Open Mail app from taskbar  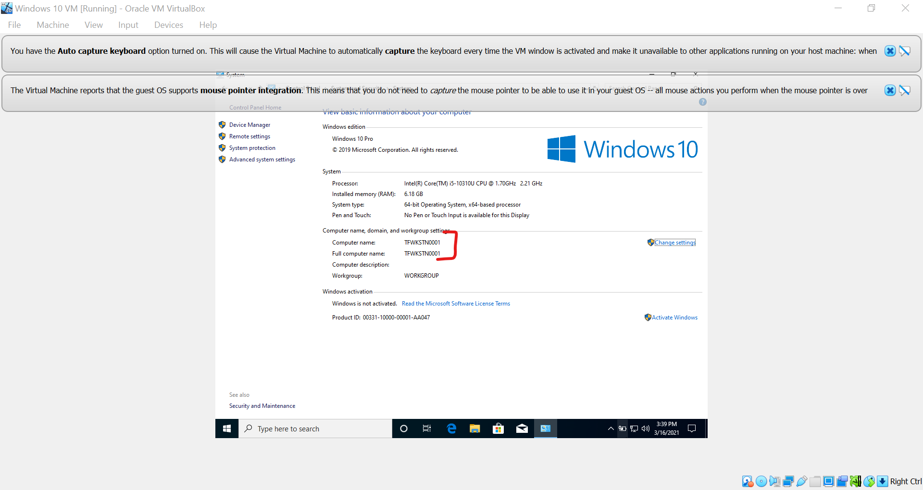pyautogui.click(x=522, y=429)
